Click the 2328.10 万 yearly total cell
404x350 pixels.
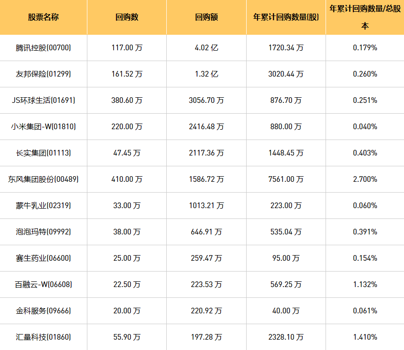coord(286,337)
